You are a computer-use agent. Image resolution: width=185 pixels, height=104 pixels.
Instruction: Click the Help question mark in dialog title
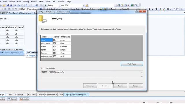tap(137, 11)
